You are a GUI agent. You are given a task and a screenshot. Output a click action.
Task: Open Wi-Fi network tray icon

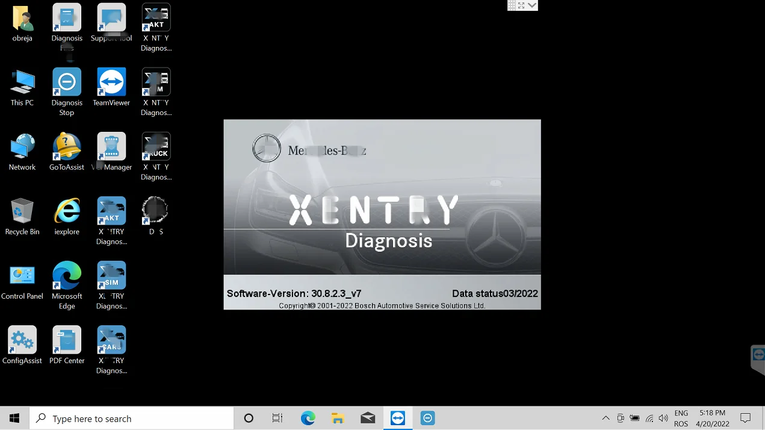[649, 418]
